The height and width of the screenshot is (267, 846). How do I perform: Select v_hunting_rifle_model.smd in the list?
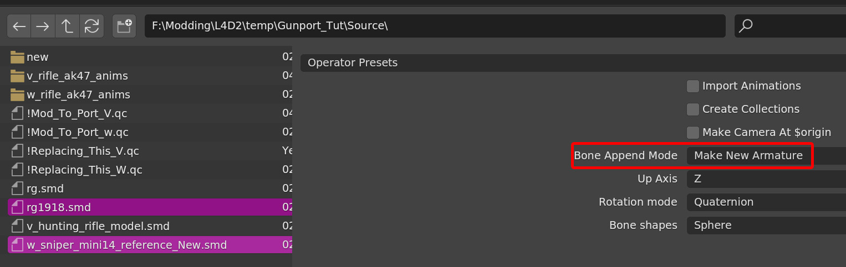pos(98,226)
